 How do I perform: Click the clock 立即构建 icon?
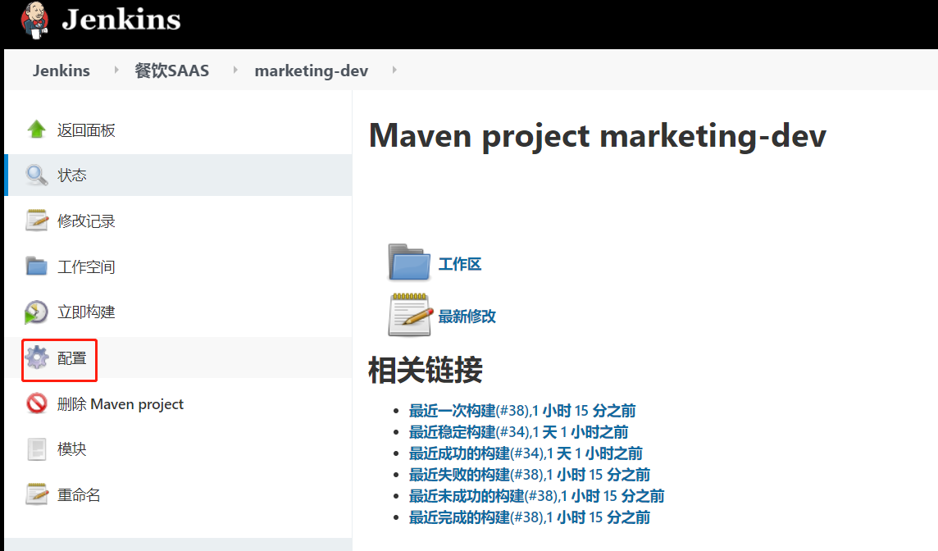click(36, 312)
